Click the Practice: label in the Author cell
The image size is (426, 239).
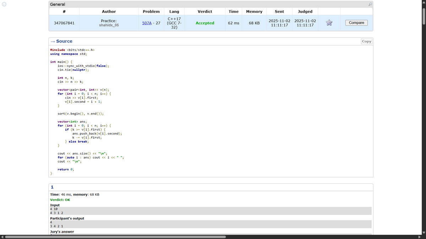click(109, 21)
